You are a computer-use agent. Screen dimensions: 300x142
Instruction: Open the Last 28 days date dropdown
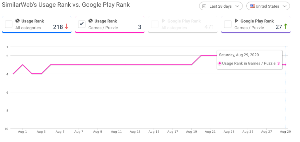click(221, 6)
